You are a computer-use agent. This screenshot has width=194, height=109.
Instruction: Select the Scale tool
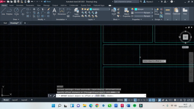click(x=38, y=16)
